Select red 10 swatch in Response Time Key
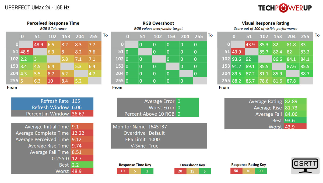The image size is (323, 183). 123,171
